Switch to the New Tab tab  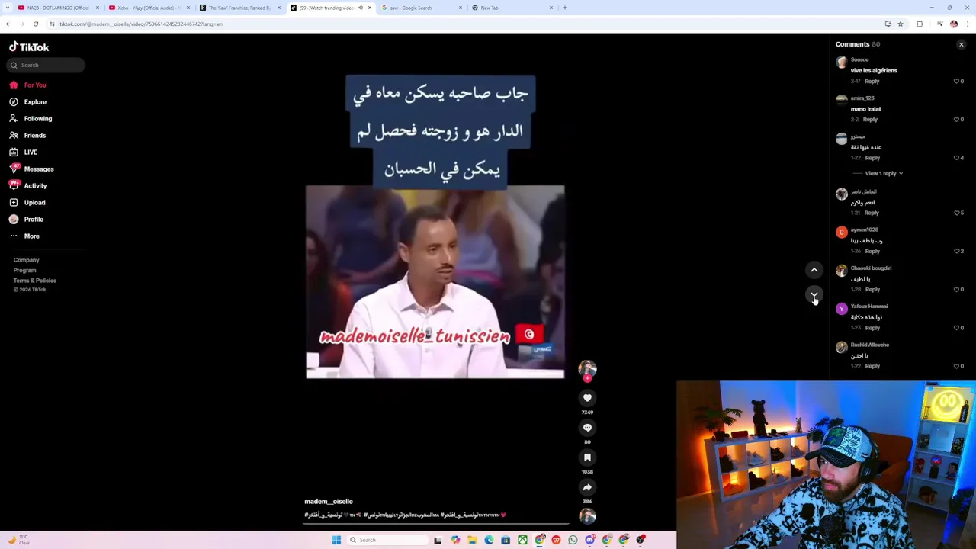(x=511, y=8)
